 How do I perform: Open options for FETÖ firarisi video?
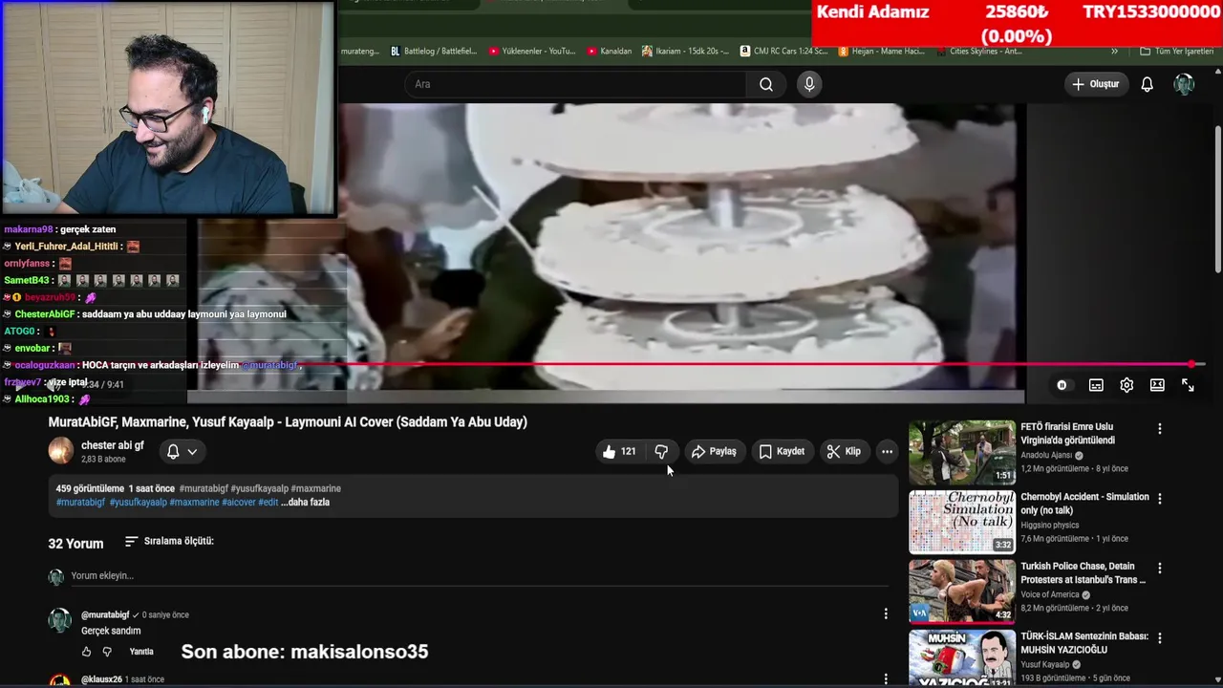1160,429
